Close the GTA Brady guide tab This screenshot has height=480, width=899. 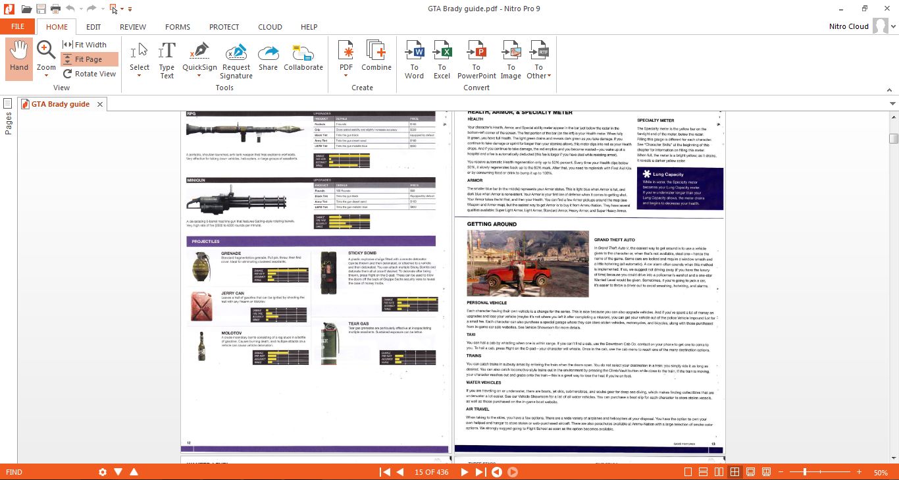[100, 104]
